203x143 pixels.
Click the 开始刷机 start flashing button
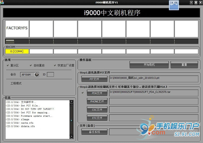click(149, 64)
